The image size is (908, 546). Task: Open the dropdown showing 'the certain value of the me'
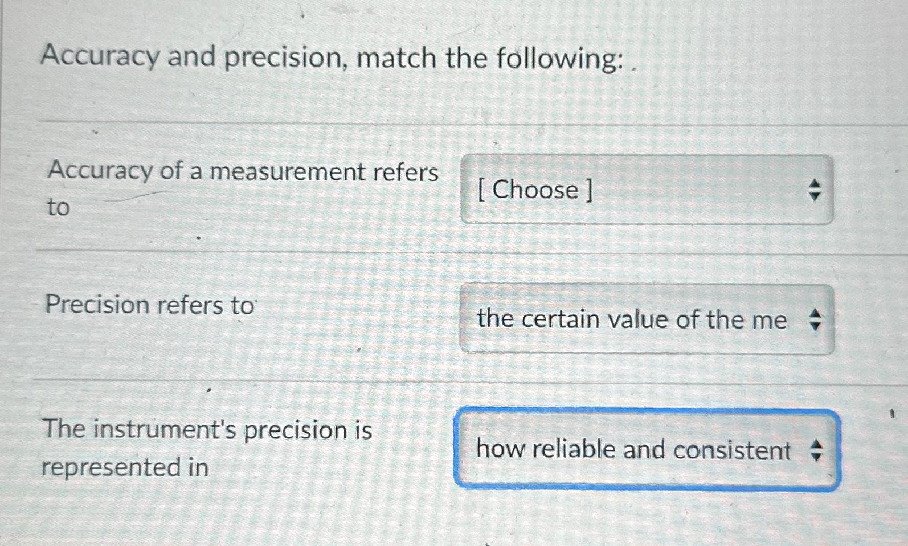(x=644, y=319)
